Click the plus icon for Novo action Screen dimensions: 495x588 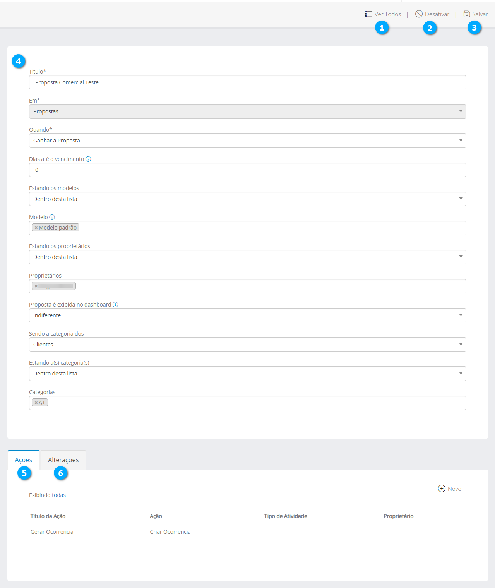click(442, 489)
